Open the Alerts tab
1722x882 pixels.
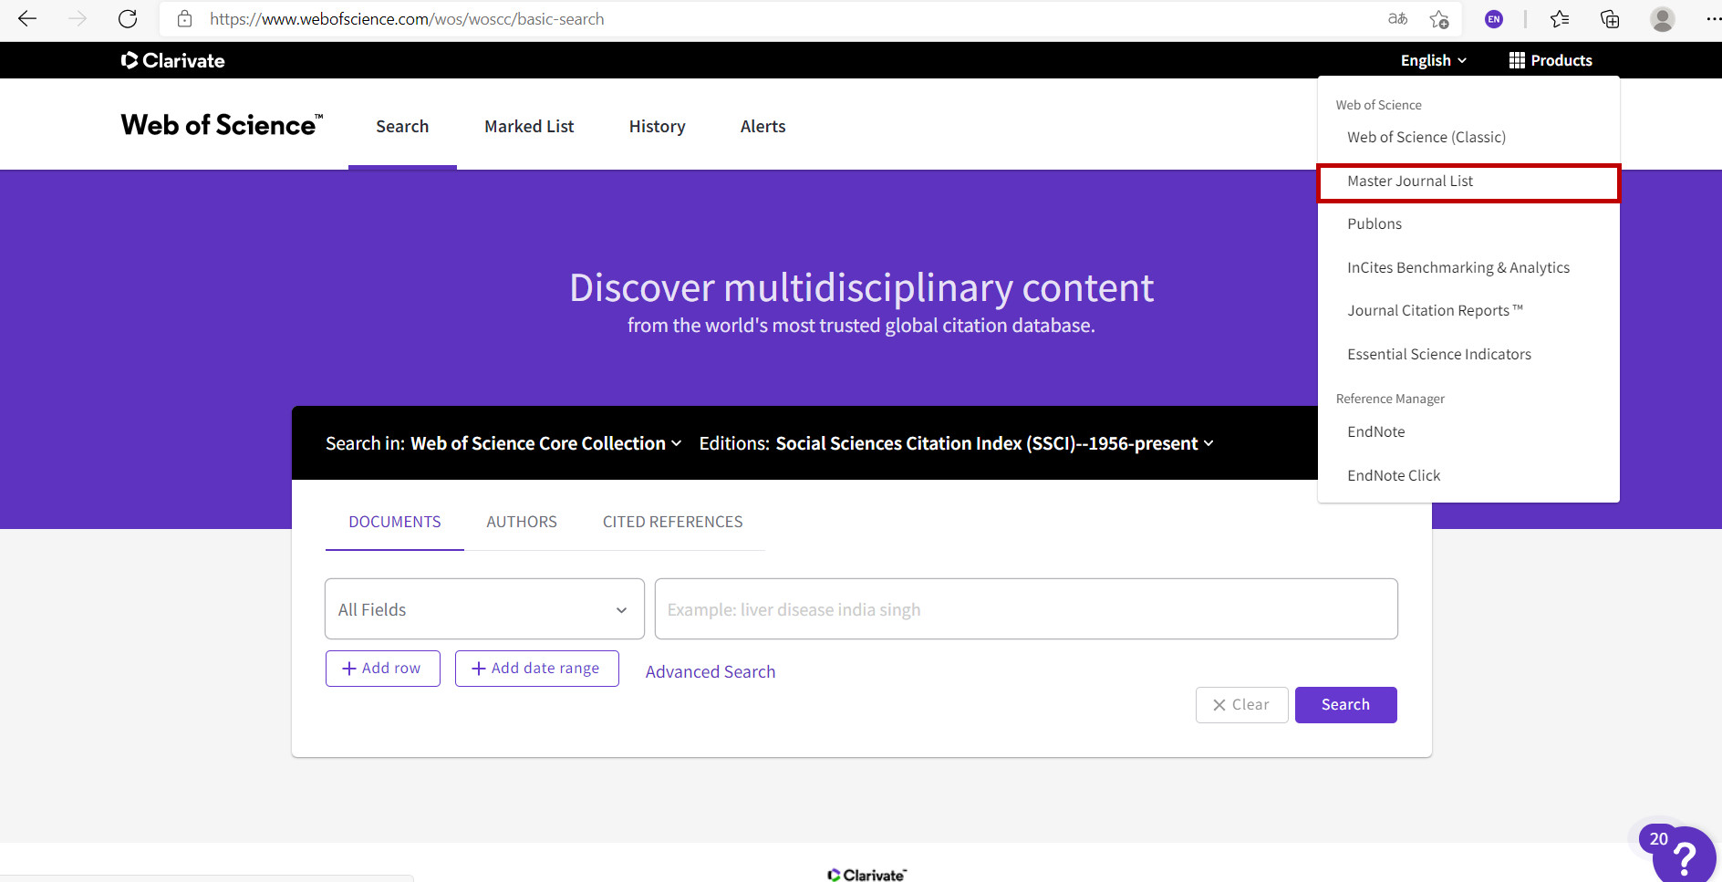click(x=762, y=127)
